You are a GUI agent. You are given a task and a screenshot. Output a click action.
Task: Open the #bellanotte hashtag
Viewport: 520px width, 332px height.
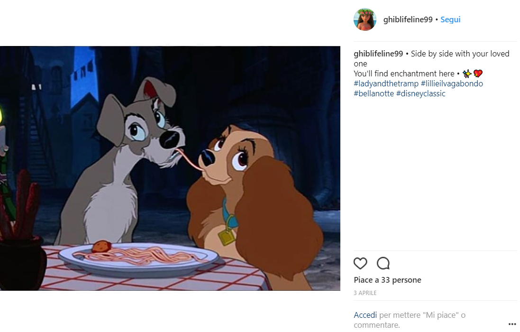[x=374, y=93]
